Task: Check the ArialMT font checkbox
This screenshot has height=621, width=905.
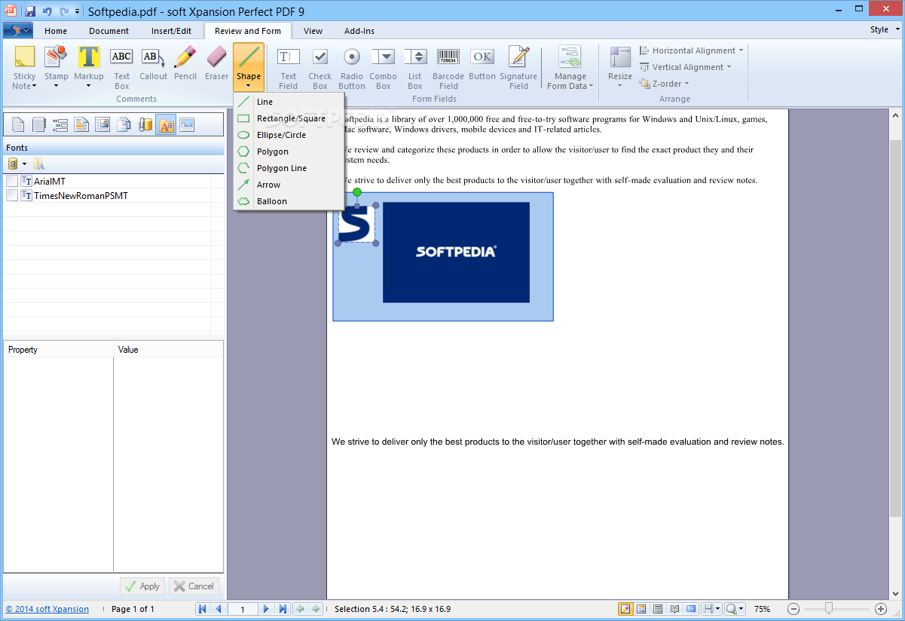Action: [x=12, y=181]
